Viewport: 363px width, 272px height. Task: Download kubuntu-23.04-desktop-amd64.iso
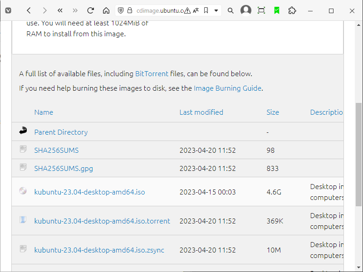click(x=89, y=192)
